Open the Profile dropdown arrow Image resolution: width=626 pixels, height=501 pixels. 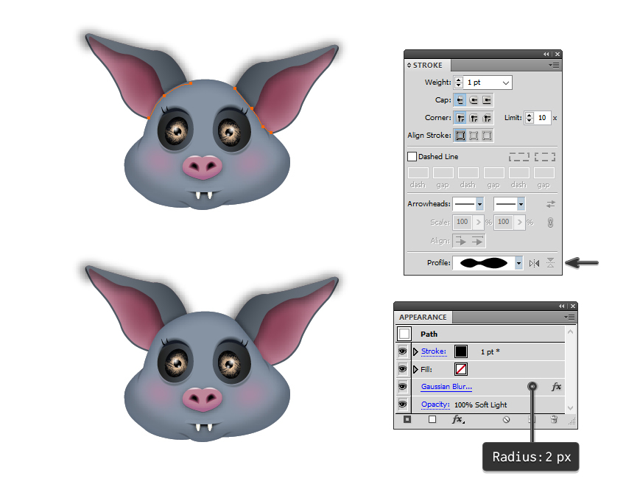518,263
